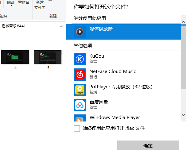
Task: Choose PotPlayer 专用播放 (32 位版) entry
Action: click(x=121, y=87)
